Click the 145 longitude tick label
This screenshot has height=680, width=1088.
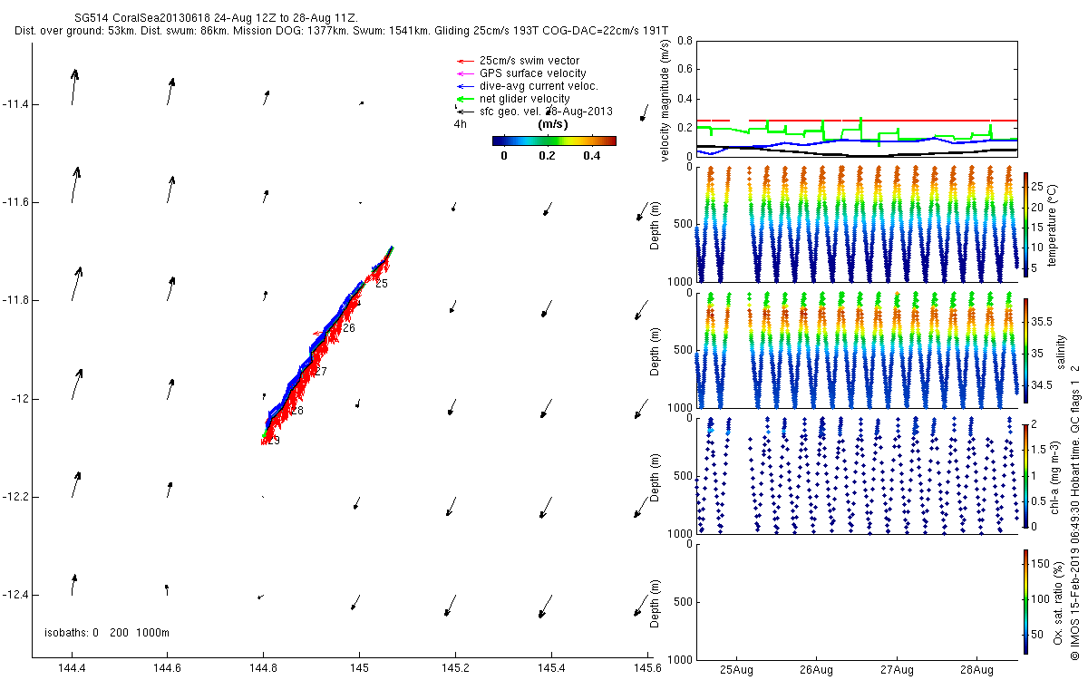(x=359, y=669)
